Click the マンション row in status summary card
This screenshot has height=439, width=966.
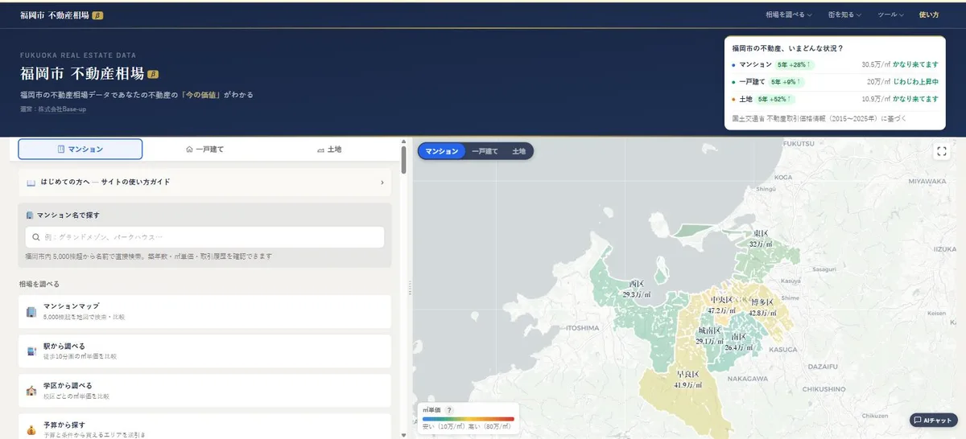[835, 64]
